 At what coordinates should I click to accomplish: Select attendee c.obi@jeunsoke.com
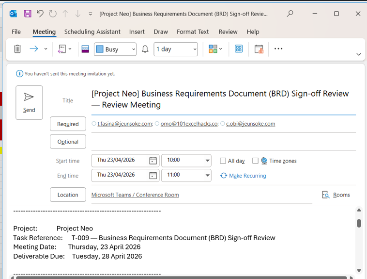pyautogui.click(x=250, y=124)
